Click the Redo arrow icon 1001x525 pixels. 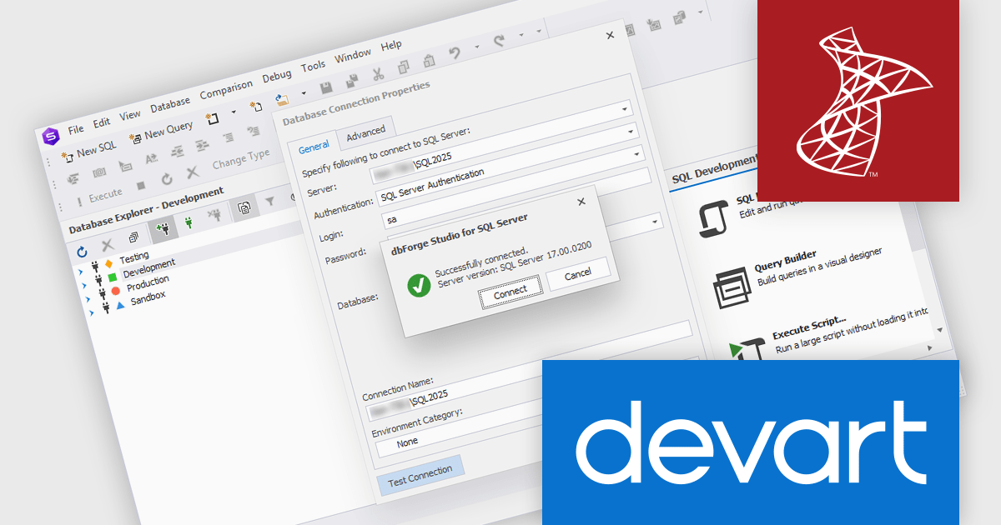click(499, 40)
